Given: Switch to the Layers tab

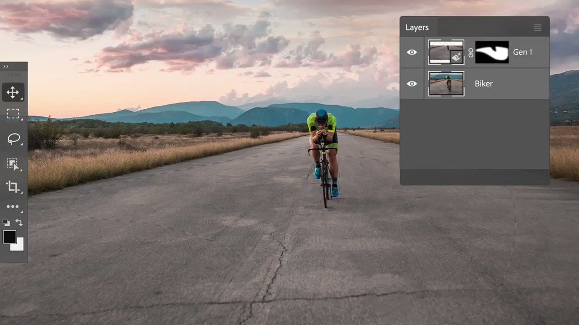Looking at the screenshot, I should (417, 27).
